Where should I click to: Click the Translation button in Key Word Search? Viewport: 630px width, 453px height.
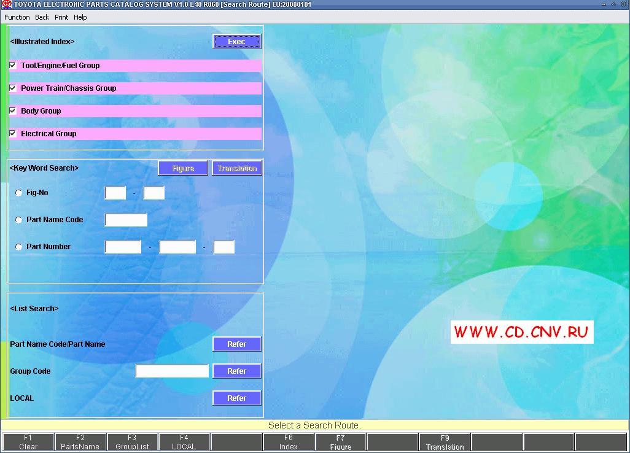pos(237,168)
